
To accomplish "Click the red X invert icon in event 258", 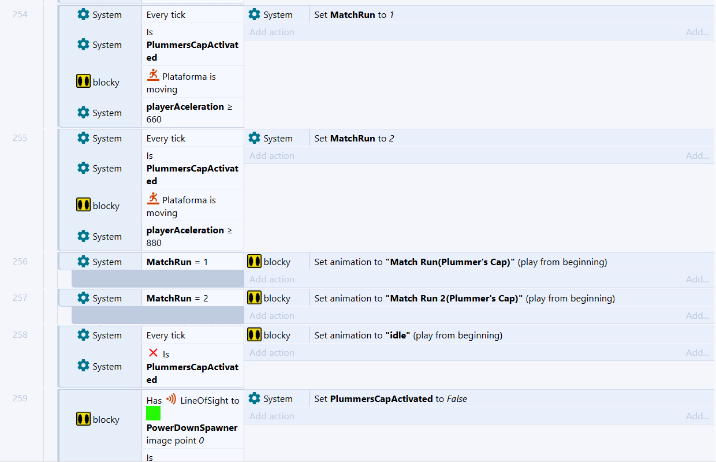I will tap(153, 353).
